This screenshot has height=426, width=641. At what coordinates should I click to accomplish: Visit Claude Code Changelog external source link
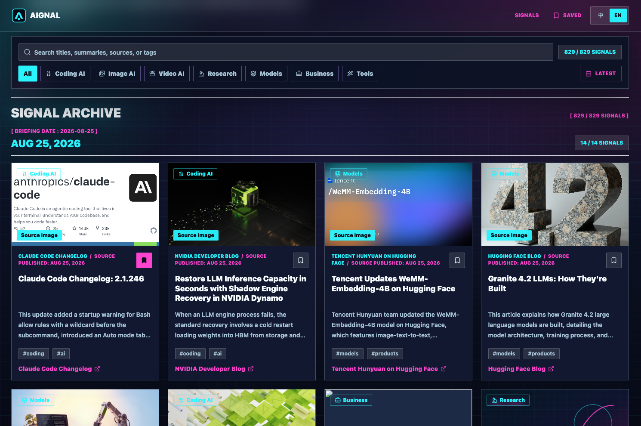[x=59, y=369]
